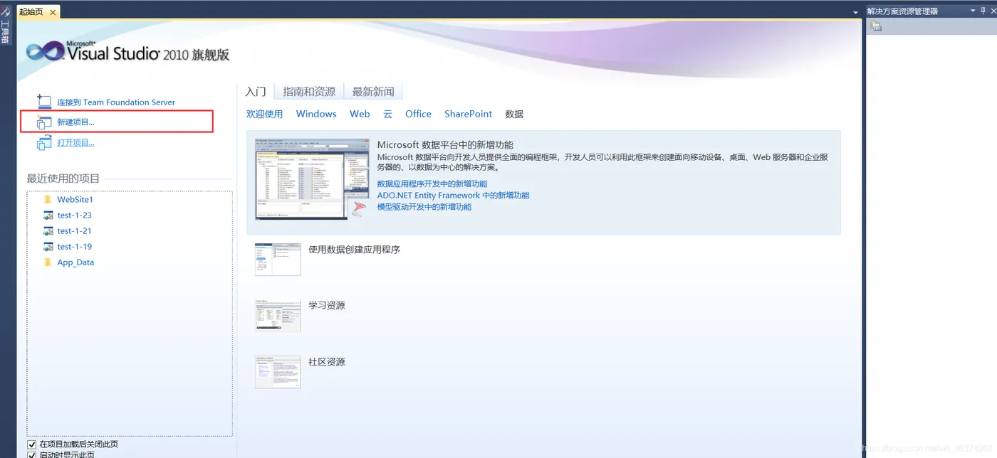Expand the 社区资源 heading
997x458 pixels.
click(x=327, y=362)
